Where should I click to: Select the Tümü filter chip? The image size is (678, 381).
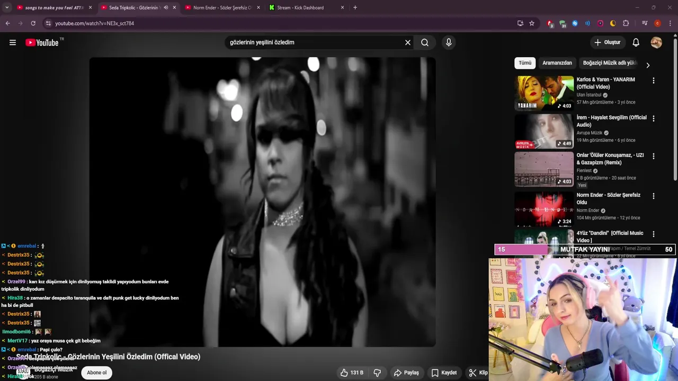coord(525,62)
